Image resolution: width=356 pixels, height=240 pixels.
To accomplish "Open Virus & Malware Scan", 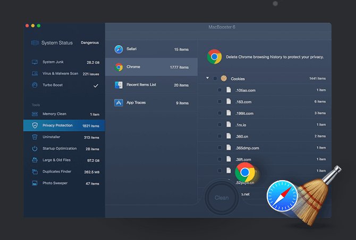I will pyautogui.click(x=64, y=74).
